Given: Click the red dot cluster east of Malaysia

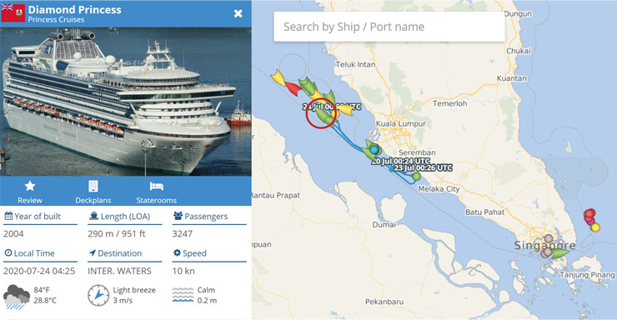Looking at the screenshot, I should click(589, 216).
